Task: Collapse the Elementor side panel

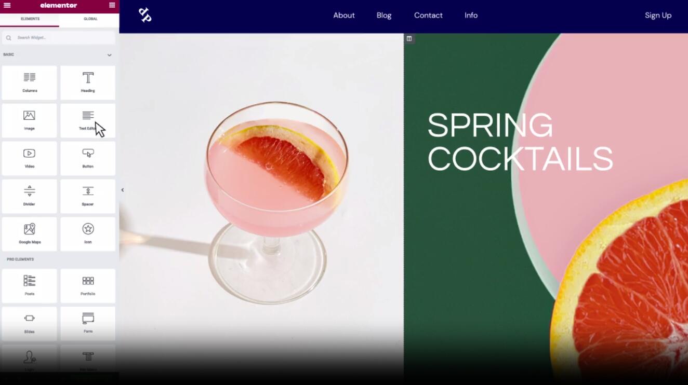Action: click(x=122, y=190)
